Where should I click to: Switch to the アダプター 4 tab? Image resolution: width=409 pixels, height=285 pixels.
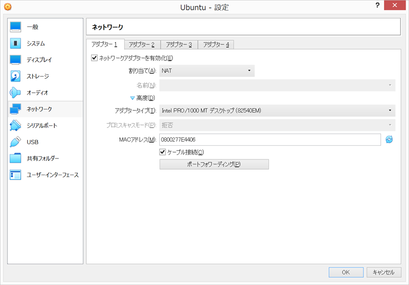216,45
